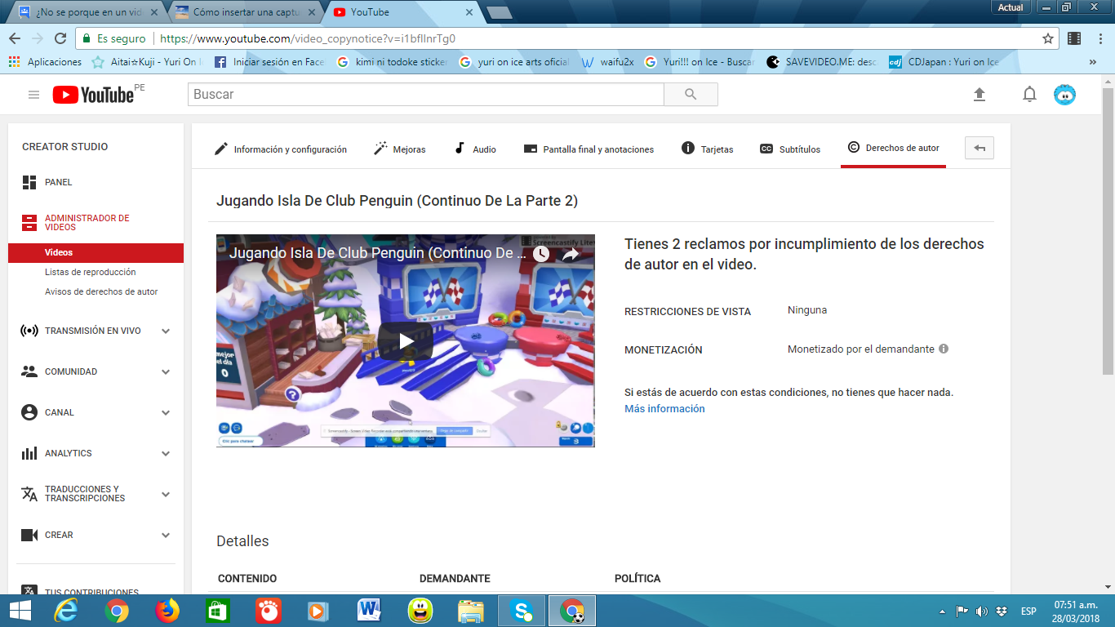Switch to the first Chrome tab '¿No se porque en un vid'
The width and height of the screenshot is (1115, 627).
(x=85, y=12)
